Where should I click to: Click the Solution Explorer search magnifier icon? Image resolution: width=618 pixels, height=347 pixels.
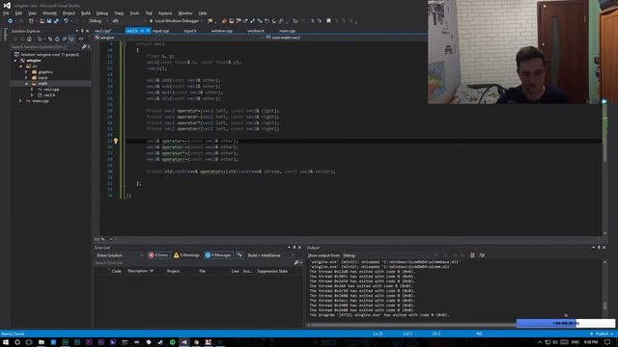84,47
